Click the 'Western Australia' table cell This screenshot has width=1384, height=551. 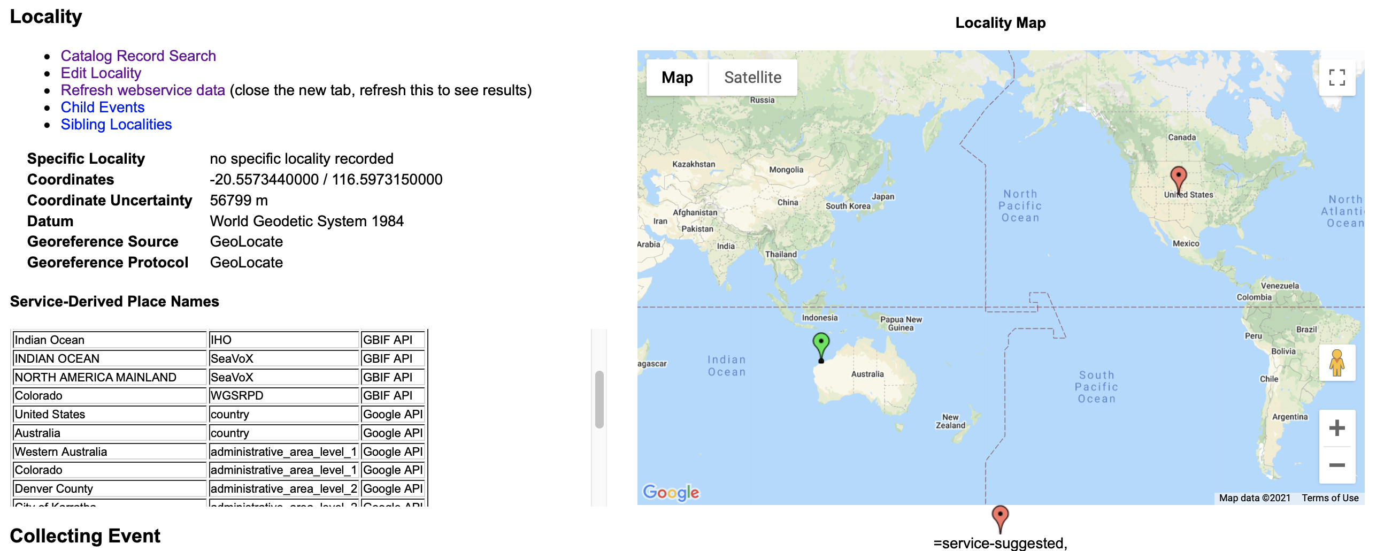(110, 451)
